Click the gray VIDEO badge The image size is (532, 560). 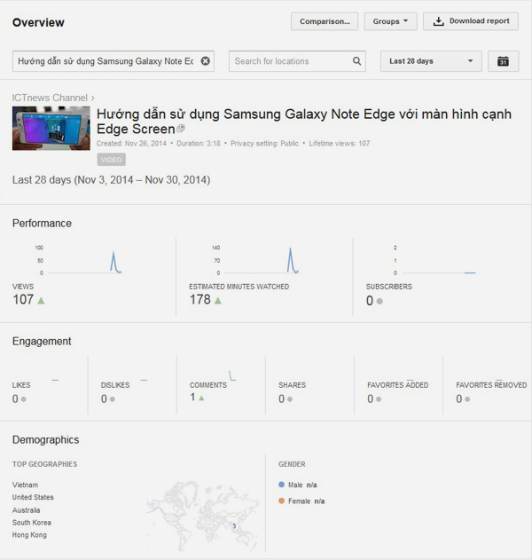112,160
